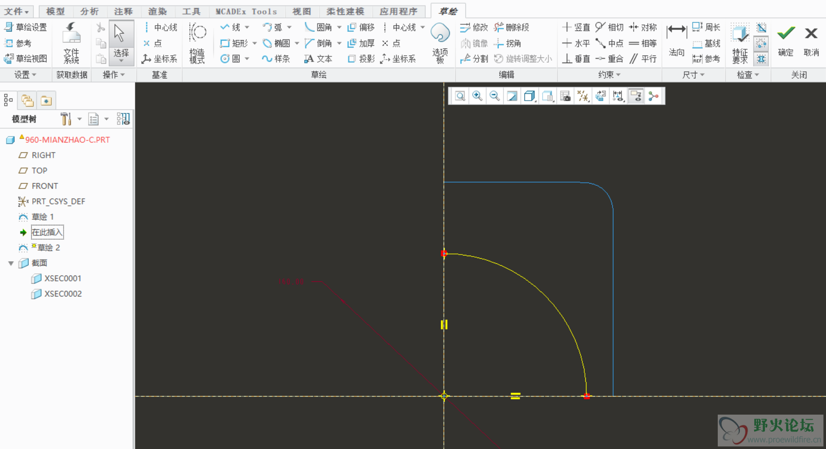
Task: Switch to the 模型 ribbon tab
Action: (x=55, y=11)
